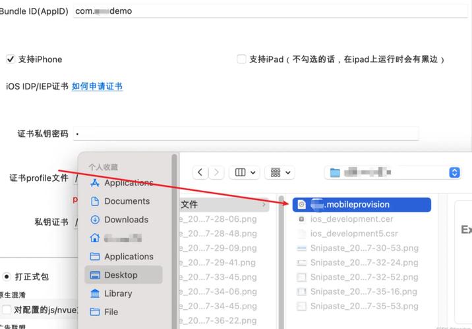Toggle the 对配置的js/nvue checkbox

(x=7, y=309)
